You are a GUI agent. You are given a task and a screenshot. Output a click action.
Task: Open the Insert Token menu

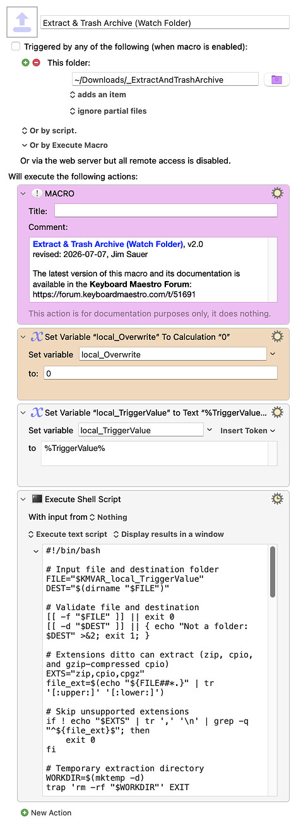[x=248, y=430]
